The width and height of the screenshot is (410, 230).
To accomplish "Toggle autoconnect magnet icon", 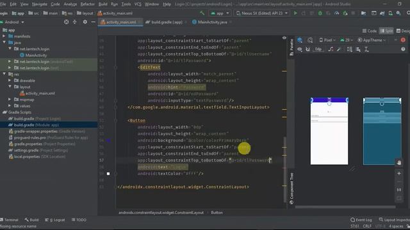I will [308, 49].
